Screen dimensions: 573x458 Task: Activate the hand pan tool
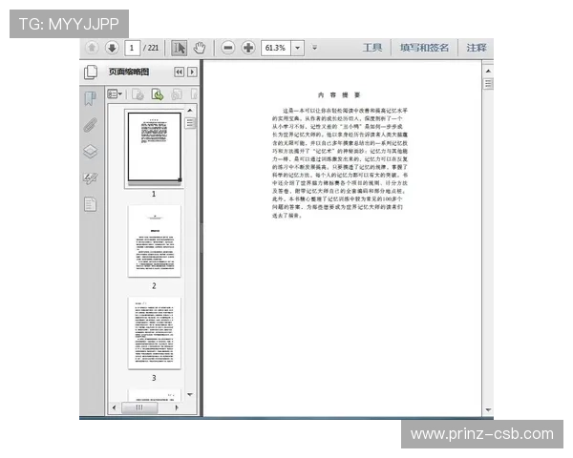point(200,48)
